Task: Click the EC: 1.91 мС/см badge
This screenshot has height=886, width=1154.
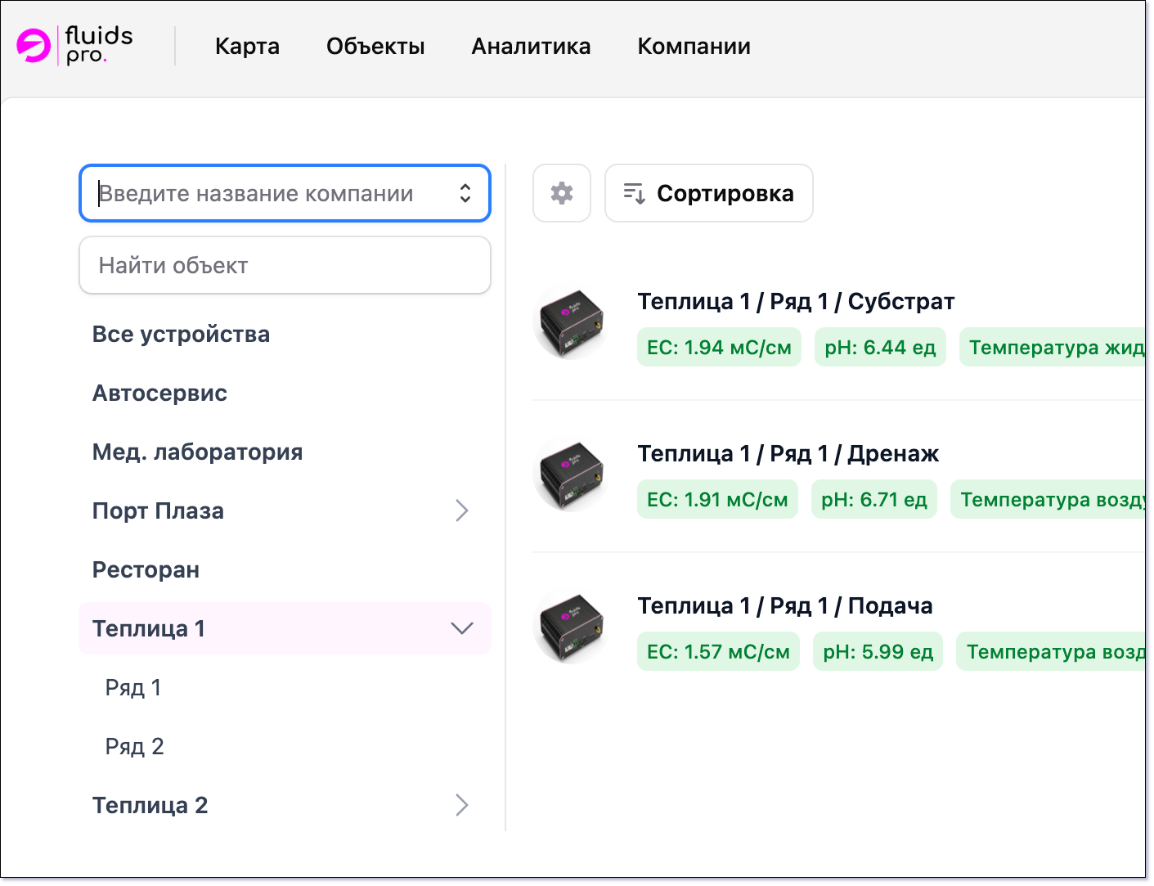Action: point(717,500)
